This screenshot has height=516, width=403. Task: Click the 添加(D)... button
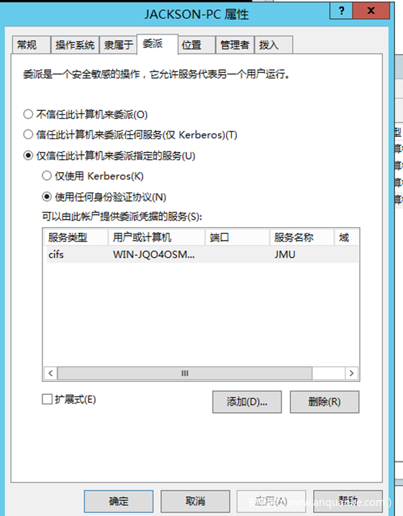coord(247,402)
